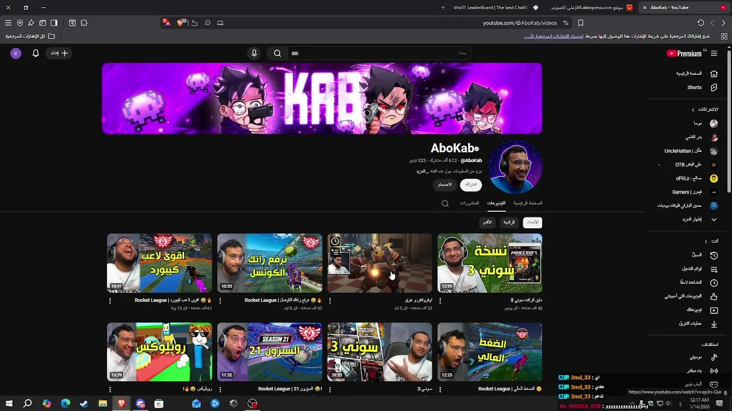
Task: Open the account avatar menu
Action: point(16,53)
